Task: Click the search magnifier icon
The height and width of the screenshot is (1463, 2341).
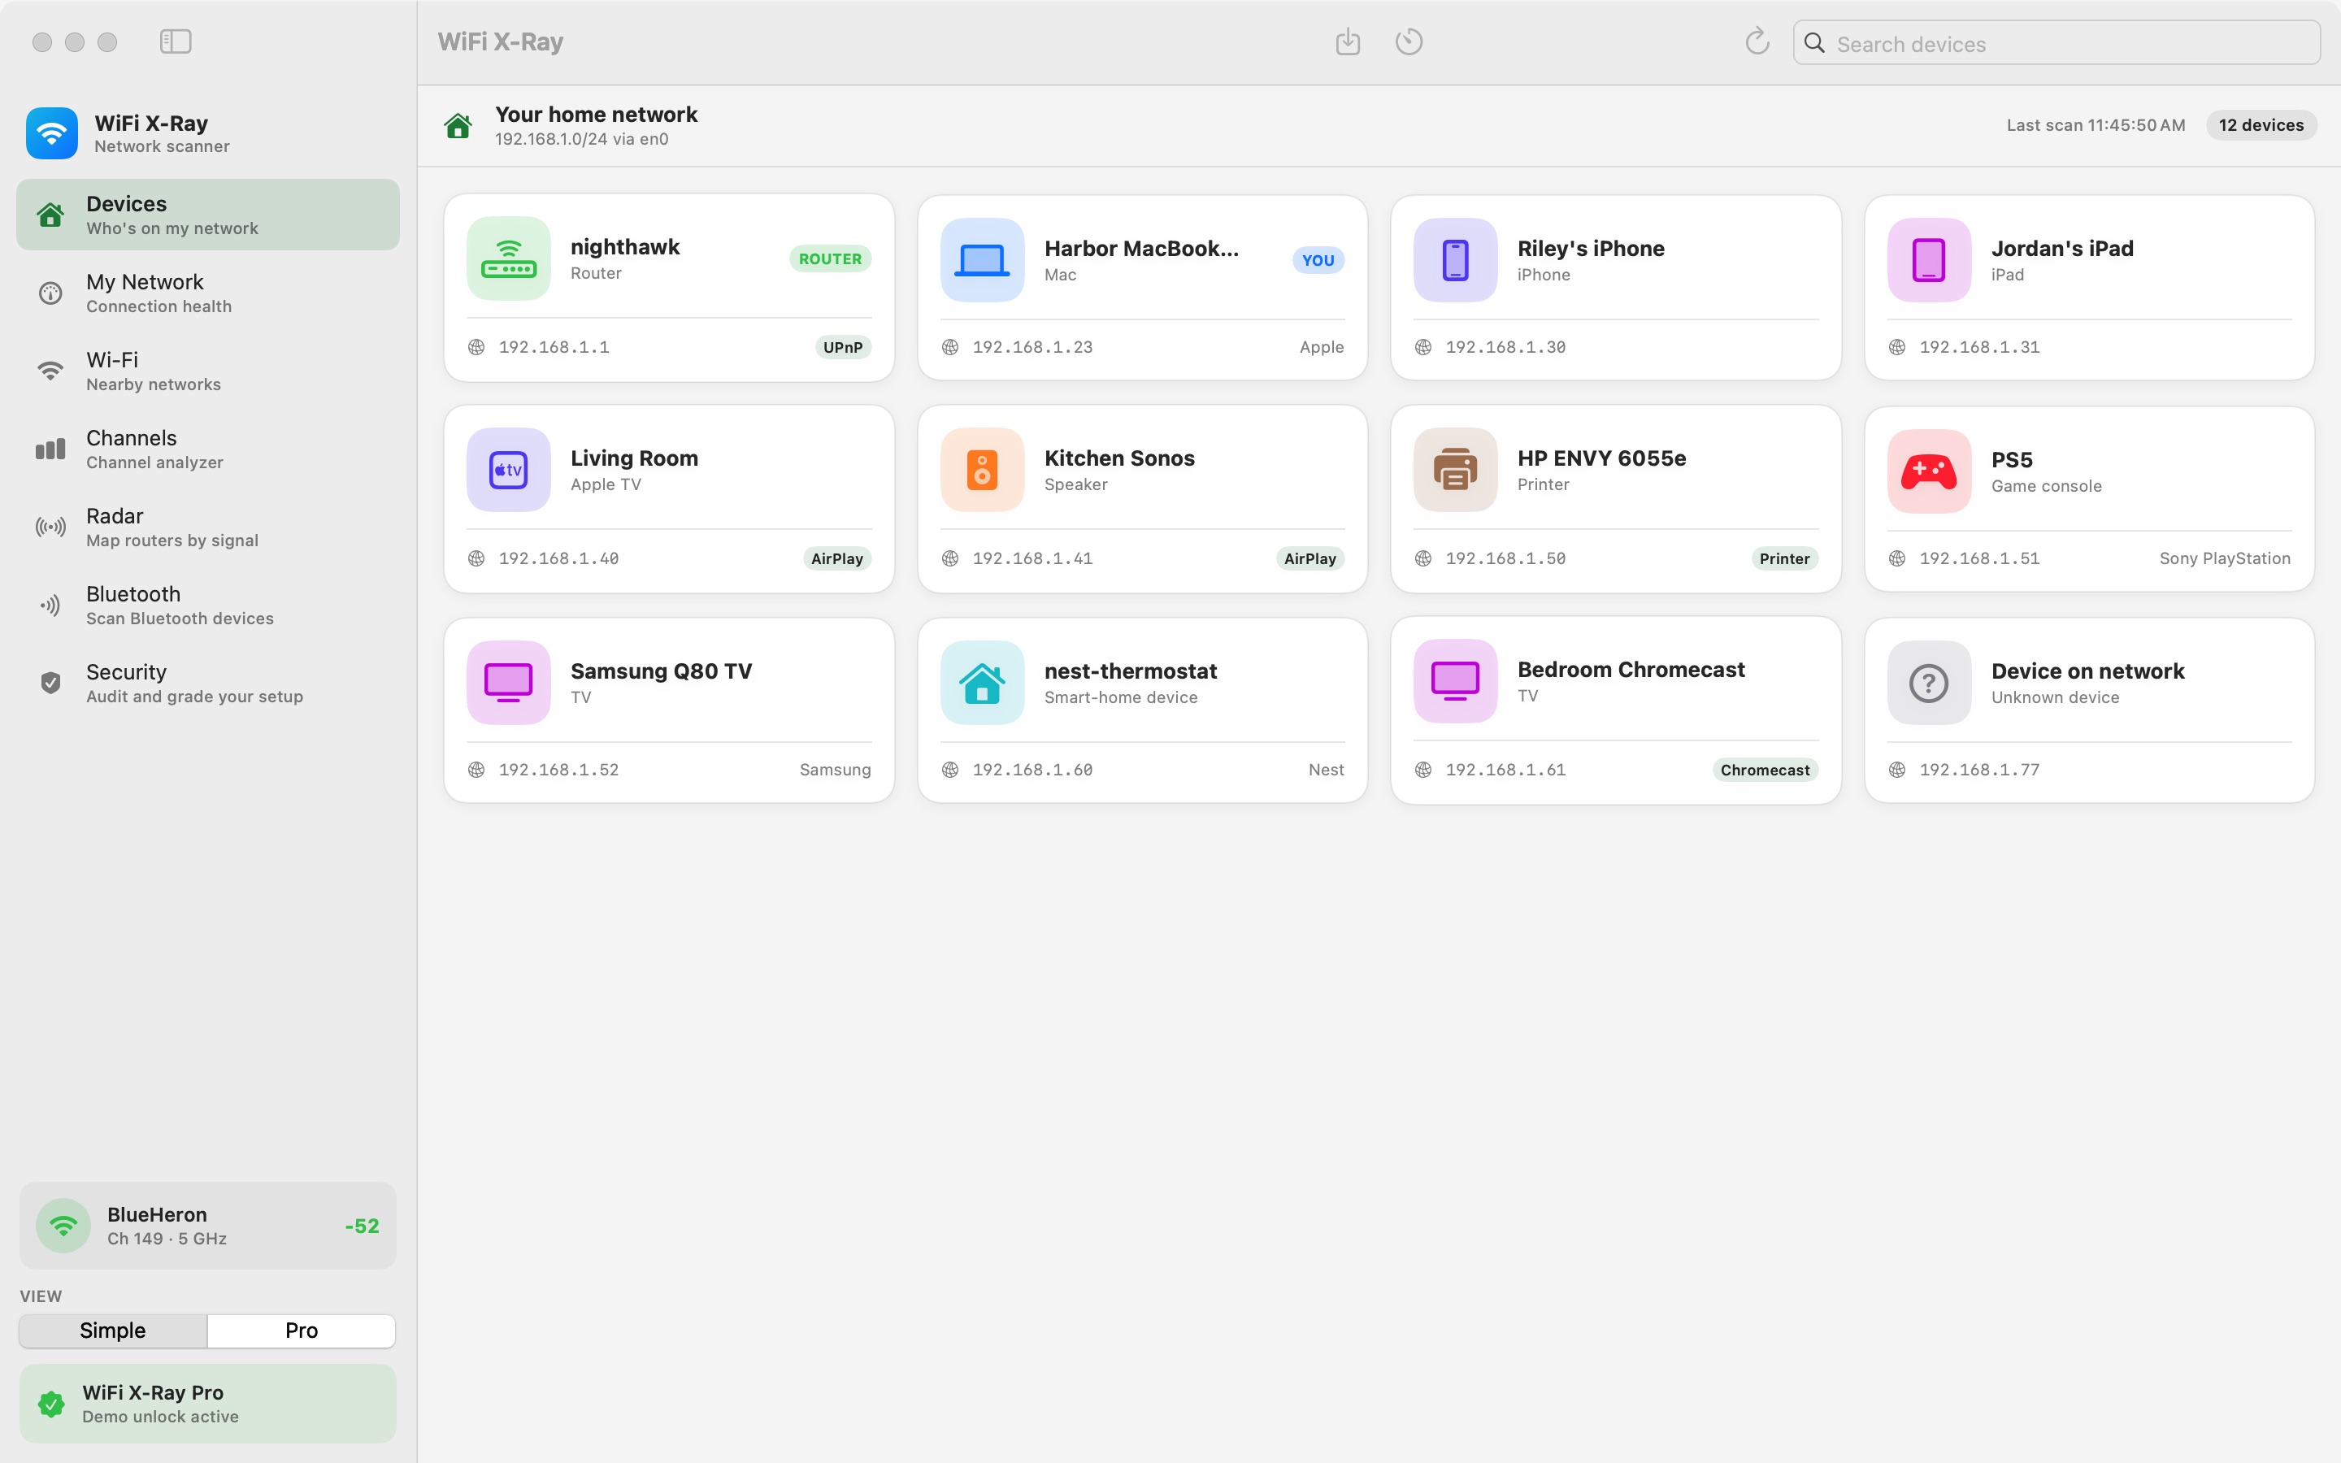Action: click(1815, 44)
